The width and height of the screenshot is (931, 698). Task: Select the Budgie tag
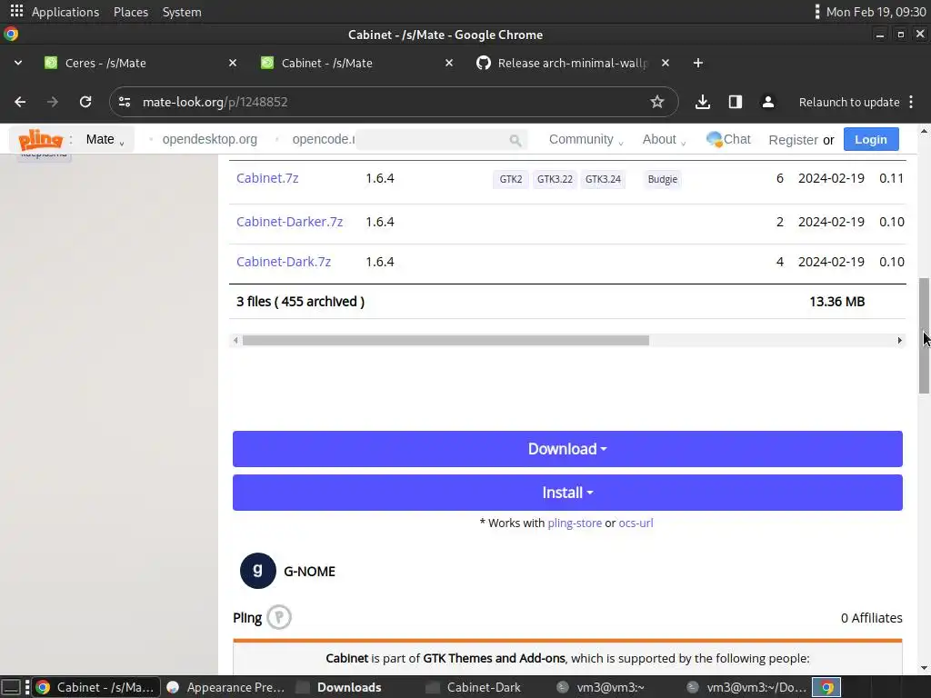663,179
